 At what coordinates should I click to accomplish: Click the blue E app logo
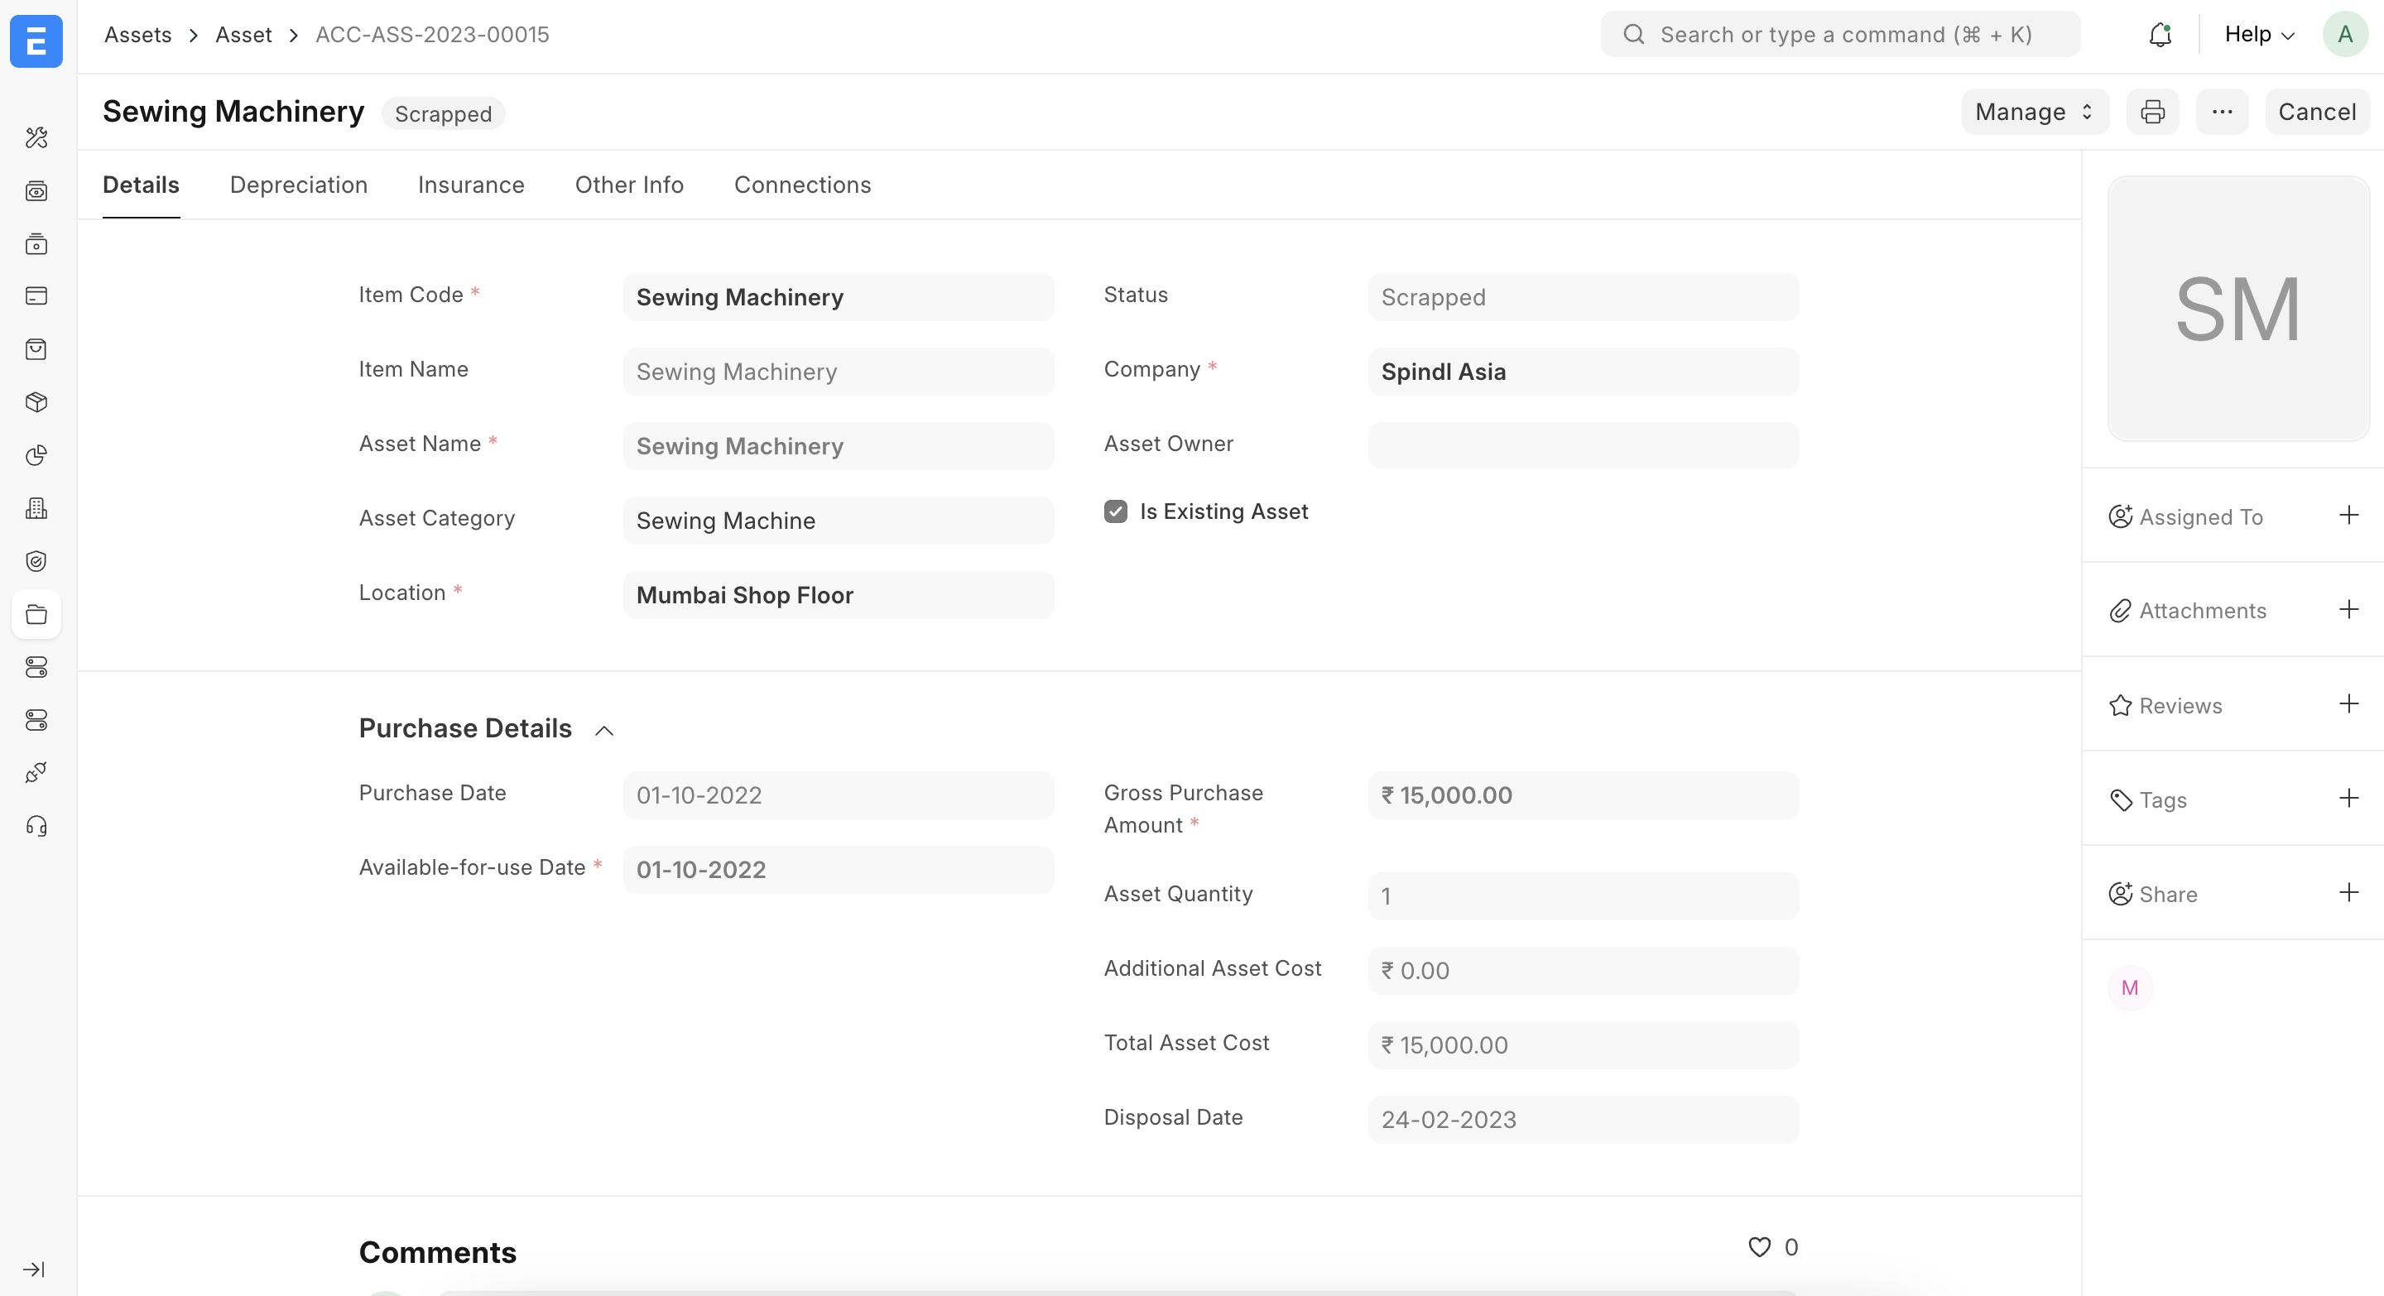36,41
